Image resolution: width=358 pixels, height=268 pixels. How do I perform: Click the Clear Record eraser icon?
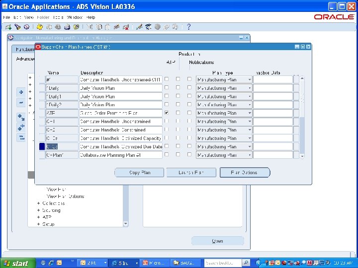click(x=117, y=27)
